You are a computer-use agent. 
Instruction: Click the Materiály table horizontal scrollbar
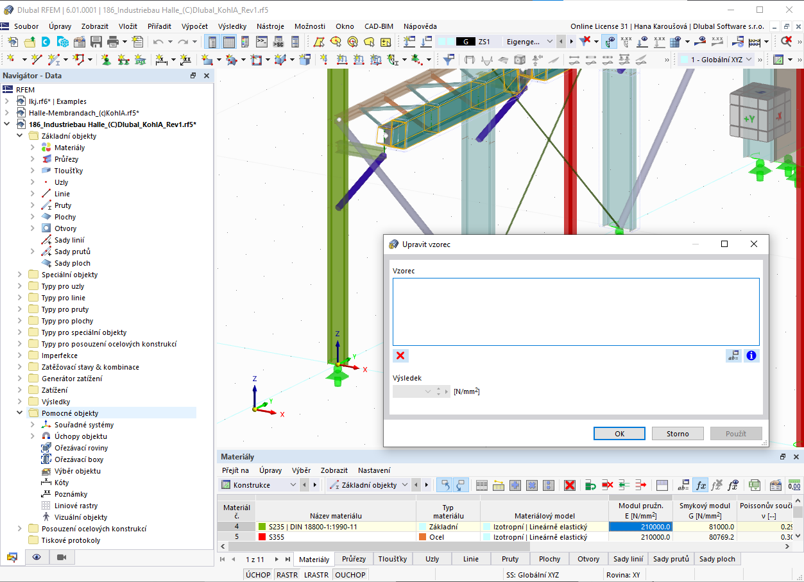pyautogui.click(x=504, y=547)
